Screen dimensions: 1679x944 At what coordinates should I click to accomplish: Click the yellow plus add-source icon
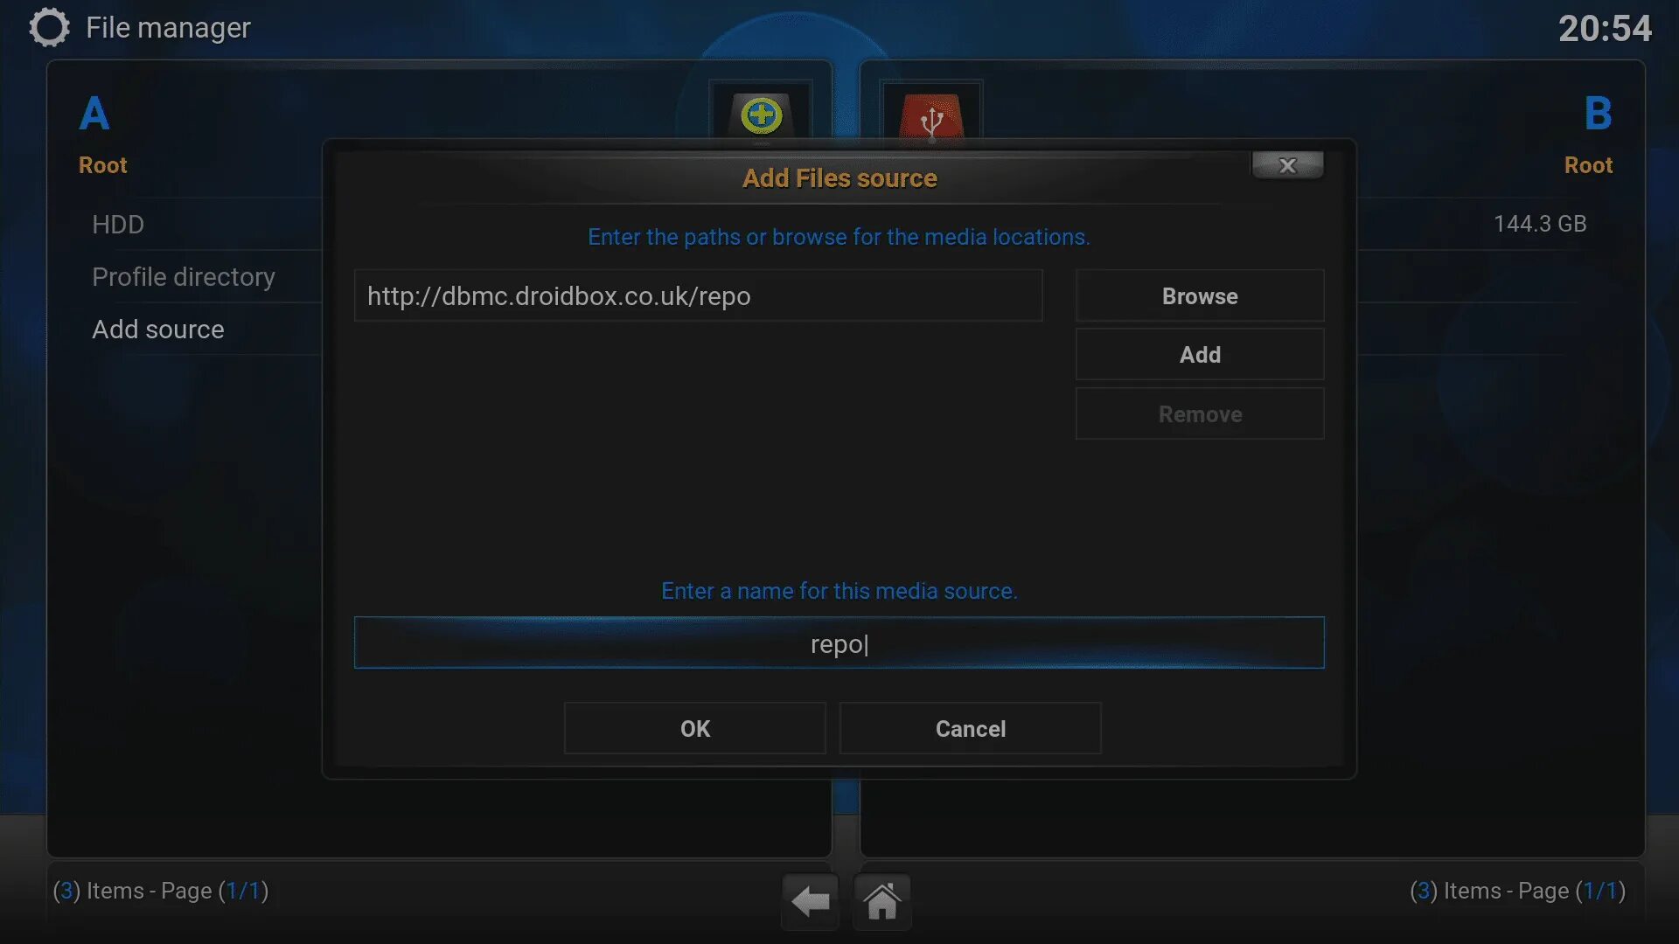(x=761, y=115)
